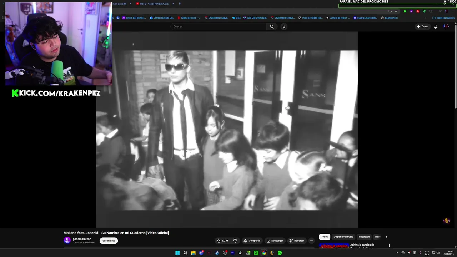The image size is (457, 257).
Task: Close the Plan B - Candy tab
Action: coord(173,4)
